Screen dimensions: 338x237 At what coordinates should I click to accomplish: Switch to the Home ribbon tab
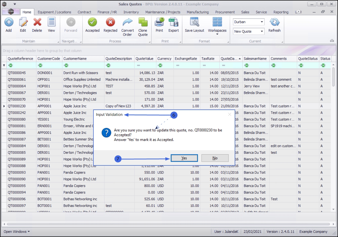click(27, 12)
